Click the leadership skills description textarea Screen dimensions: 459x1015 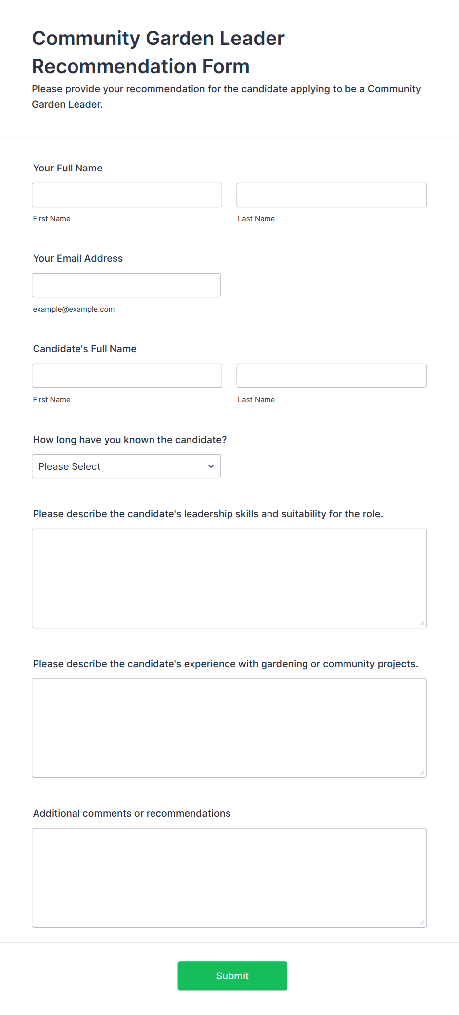click(229, 579)
